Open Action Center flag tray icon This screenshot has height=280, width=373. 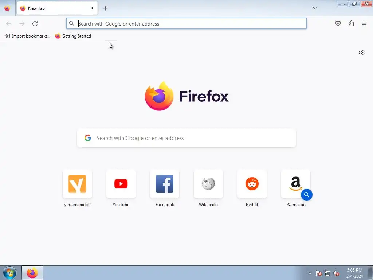coord(319,273)
